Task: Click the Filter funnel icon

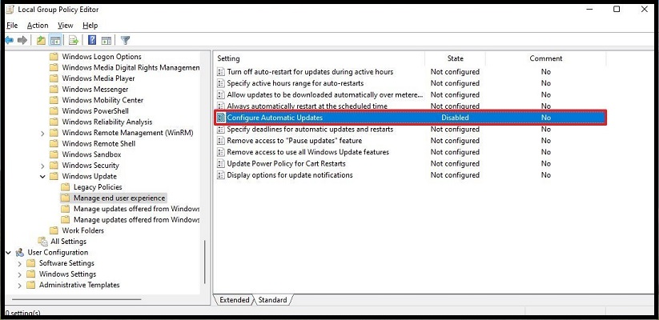Action: [x=126, y=40]
